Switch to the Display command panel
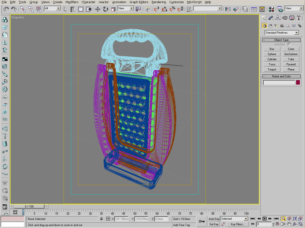Screen dimensions: 305x228 coord(292,18)
